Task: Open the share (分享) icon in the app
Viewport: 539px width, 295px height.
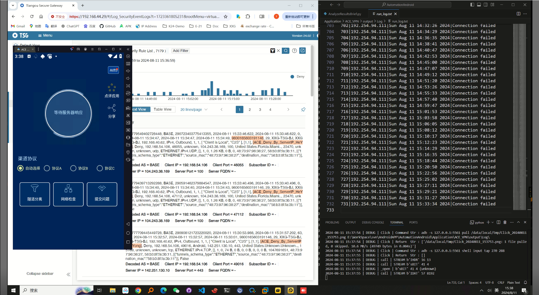Action: tap(112, 108)
